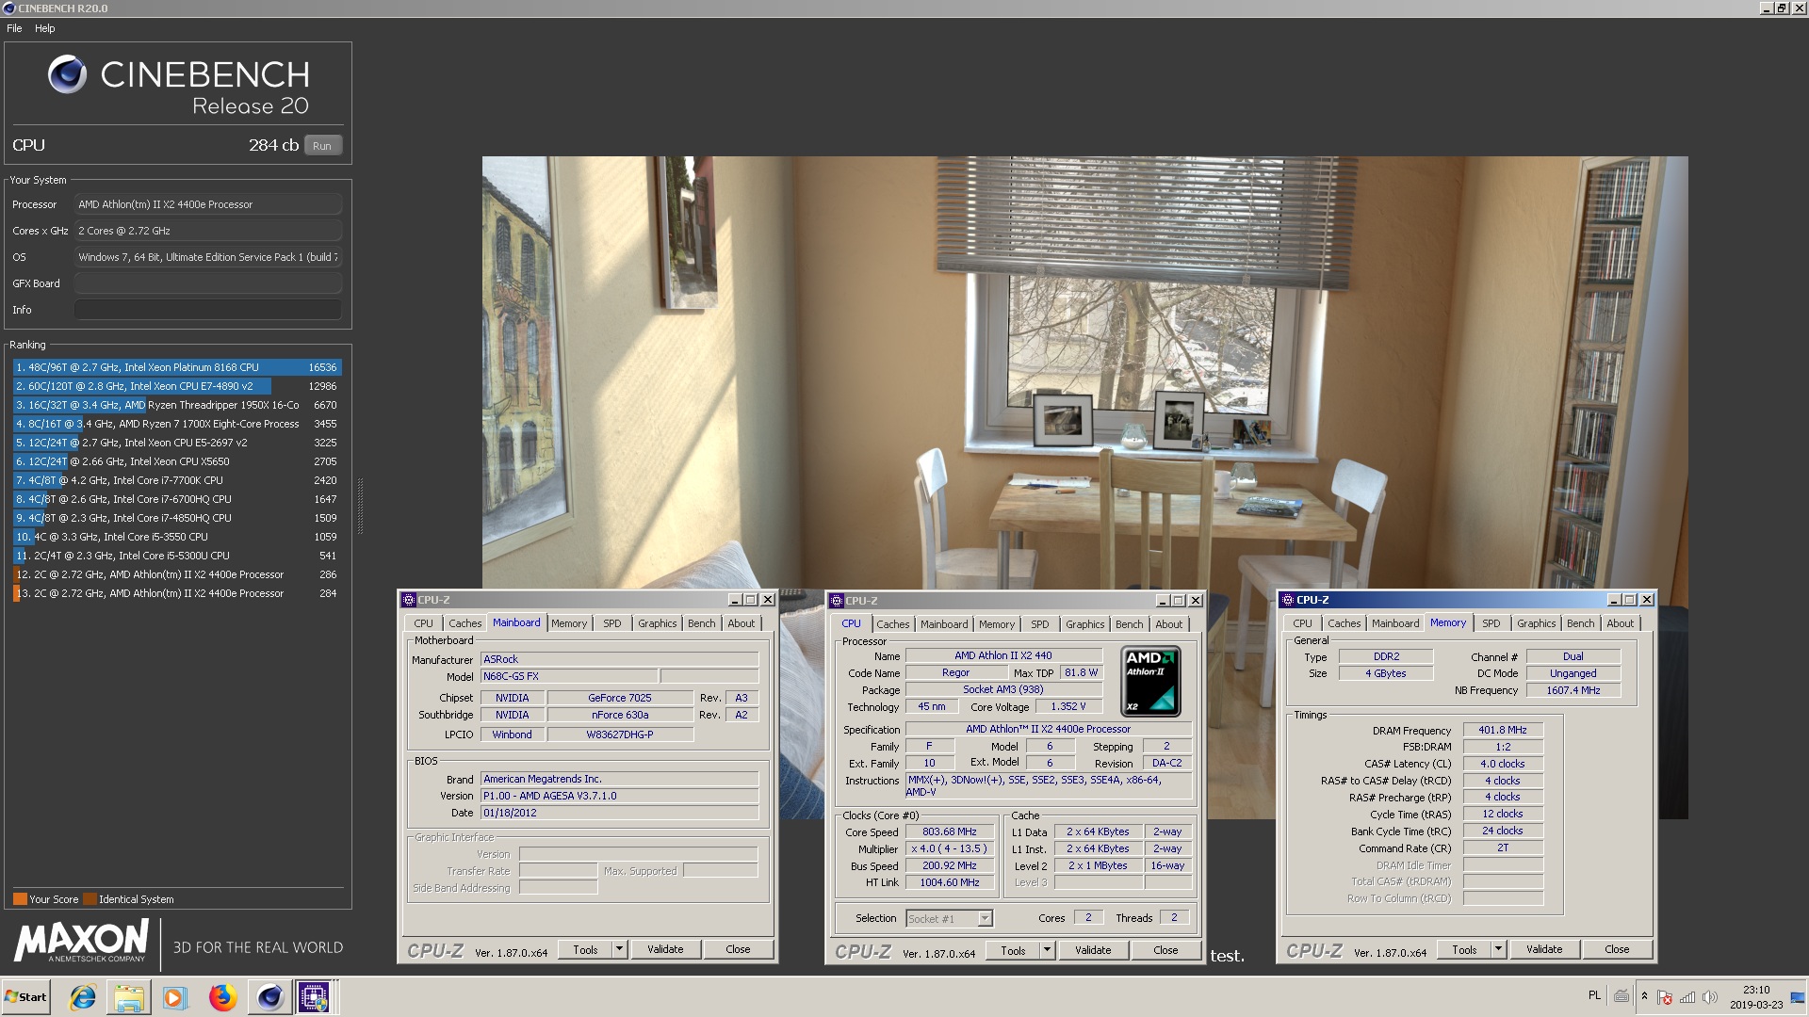Click the Info input field
The width and height of the screenshot is (1809, 1017).
(x=207, y=310)
